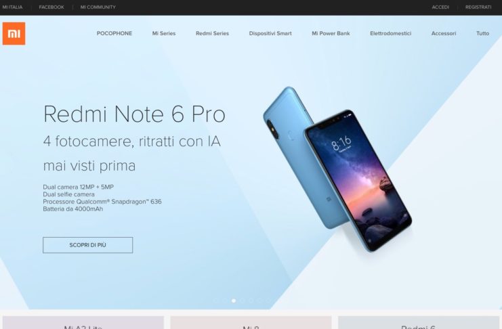Select the first carousel slide dot
The image size is (502, 329).
click(216, 301)
